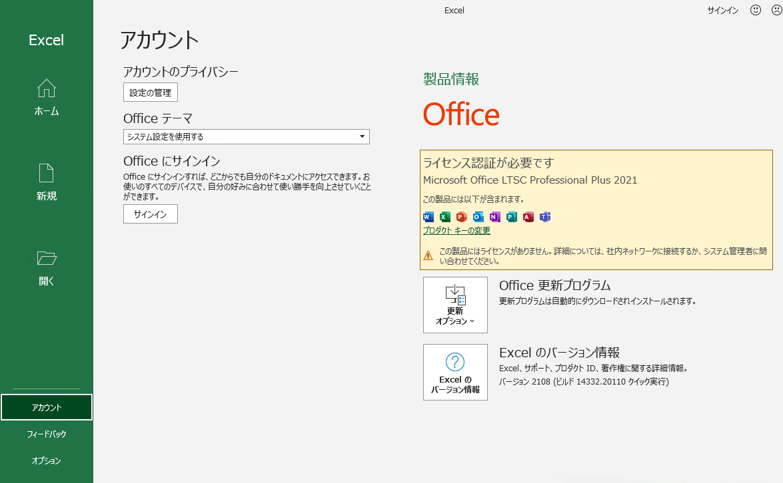This screenshot has width=783, height=483.
Task: Open Word from the included products icons
Action: [427, 217]
